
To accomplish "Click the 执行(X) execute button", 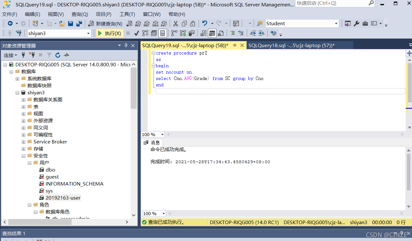I will [110, 33].
